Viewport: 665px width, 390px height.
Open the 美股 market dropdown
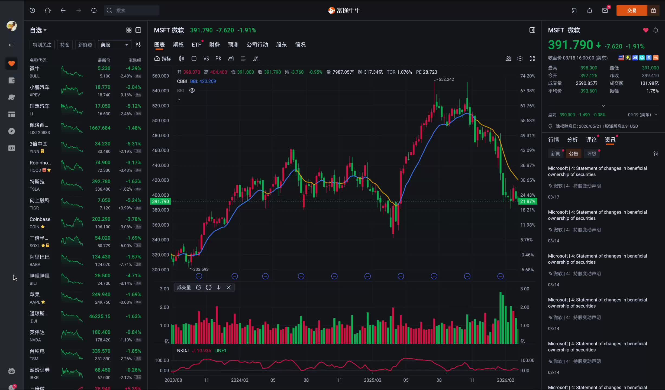[114, 45]
